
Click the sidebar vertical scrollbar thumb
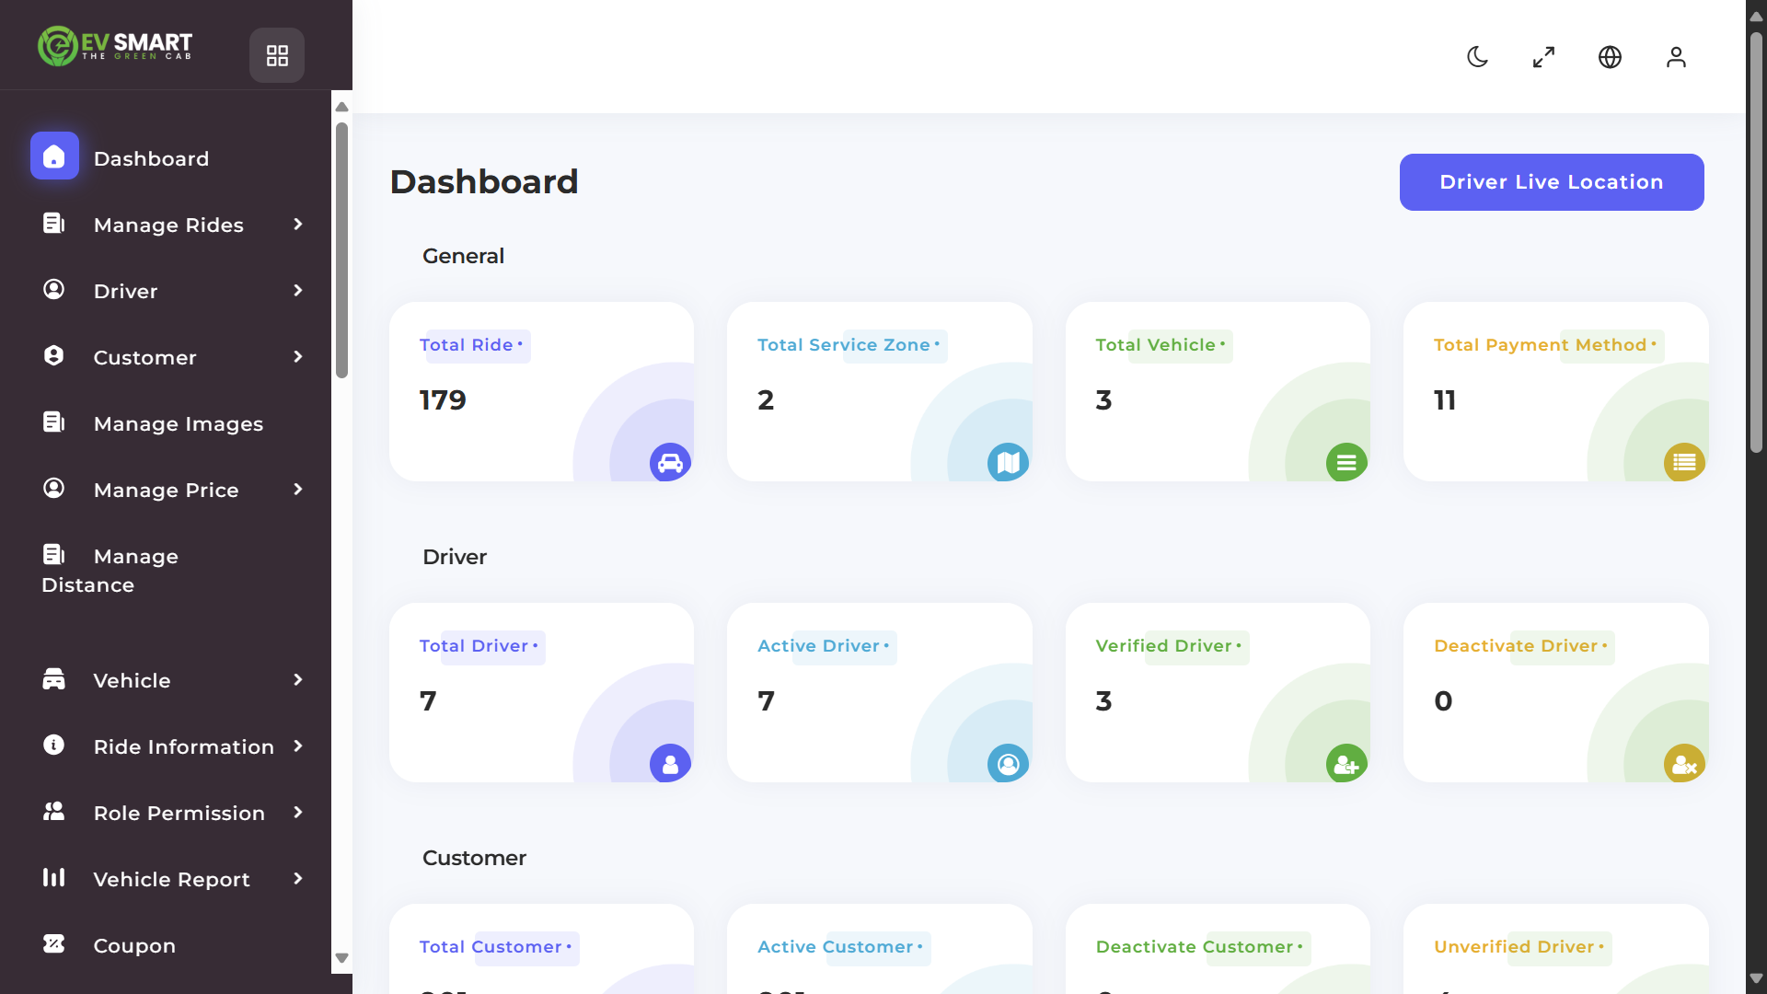(x=341, y=248)
